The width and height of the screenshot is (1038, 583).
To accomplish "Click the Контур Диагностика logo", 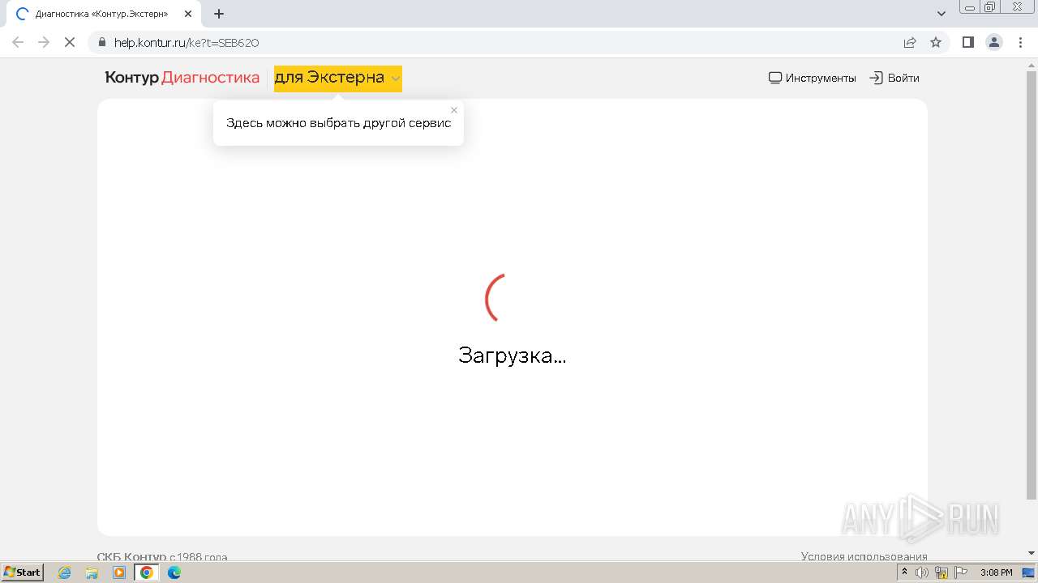I will (182, 78).
